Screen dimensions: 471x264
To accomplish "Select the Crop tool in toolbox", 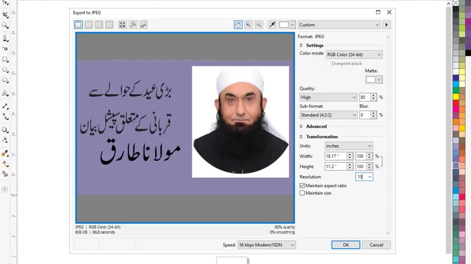I will [x=5, y=15].
